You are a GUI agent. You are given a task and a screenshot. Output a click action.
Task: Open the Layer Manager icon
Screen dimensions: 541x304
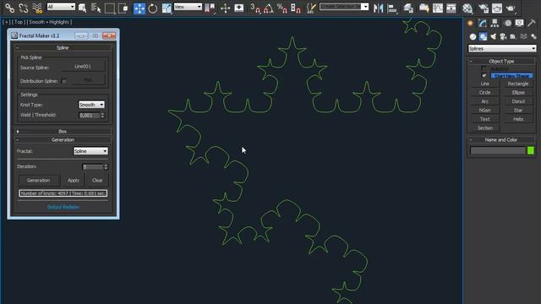408,8
